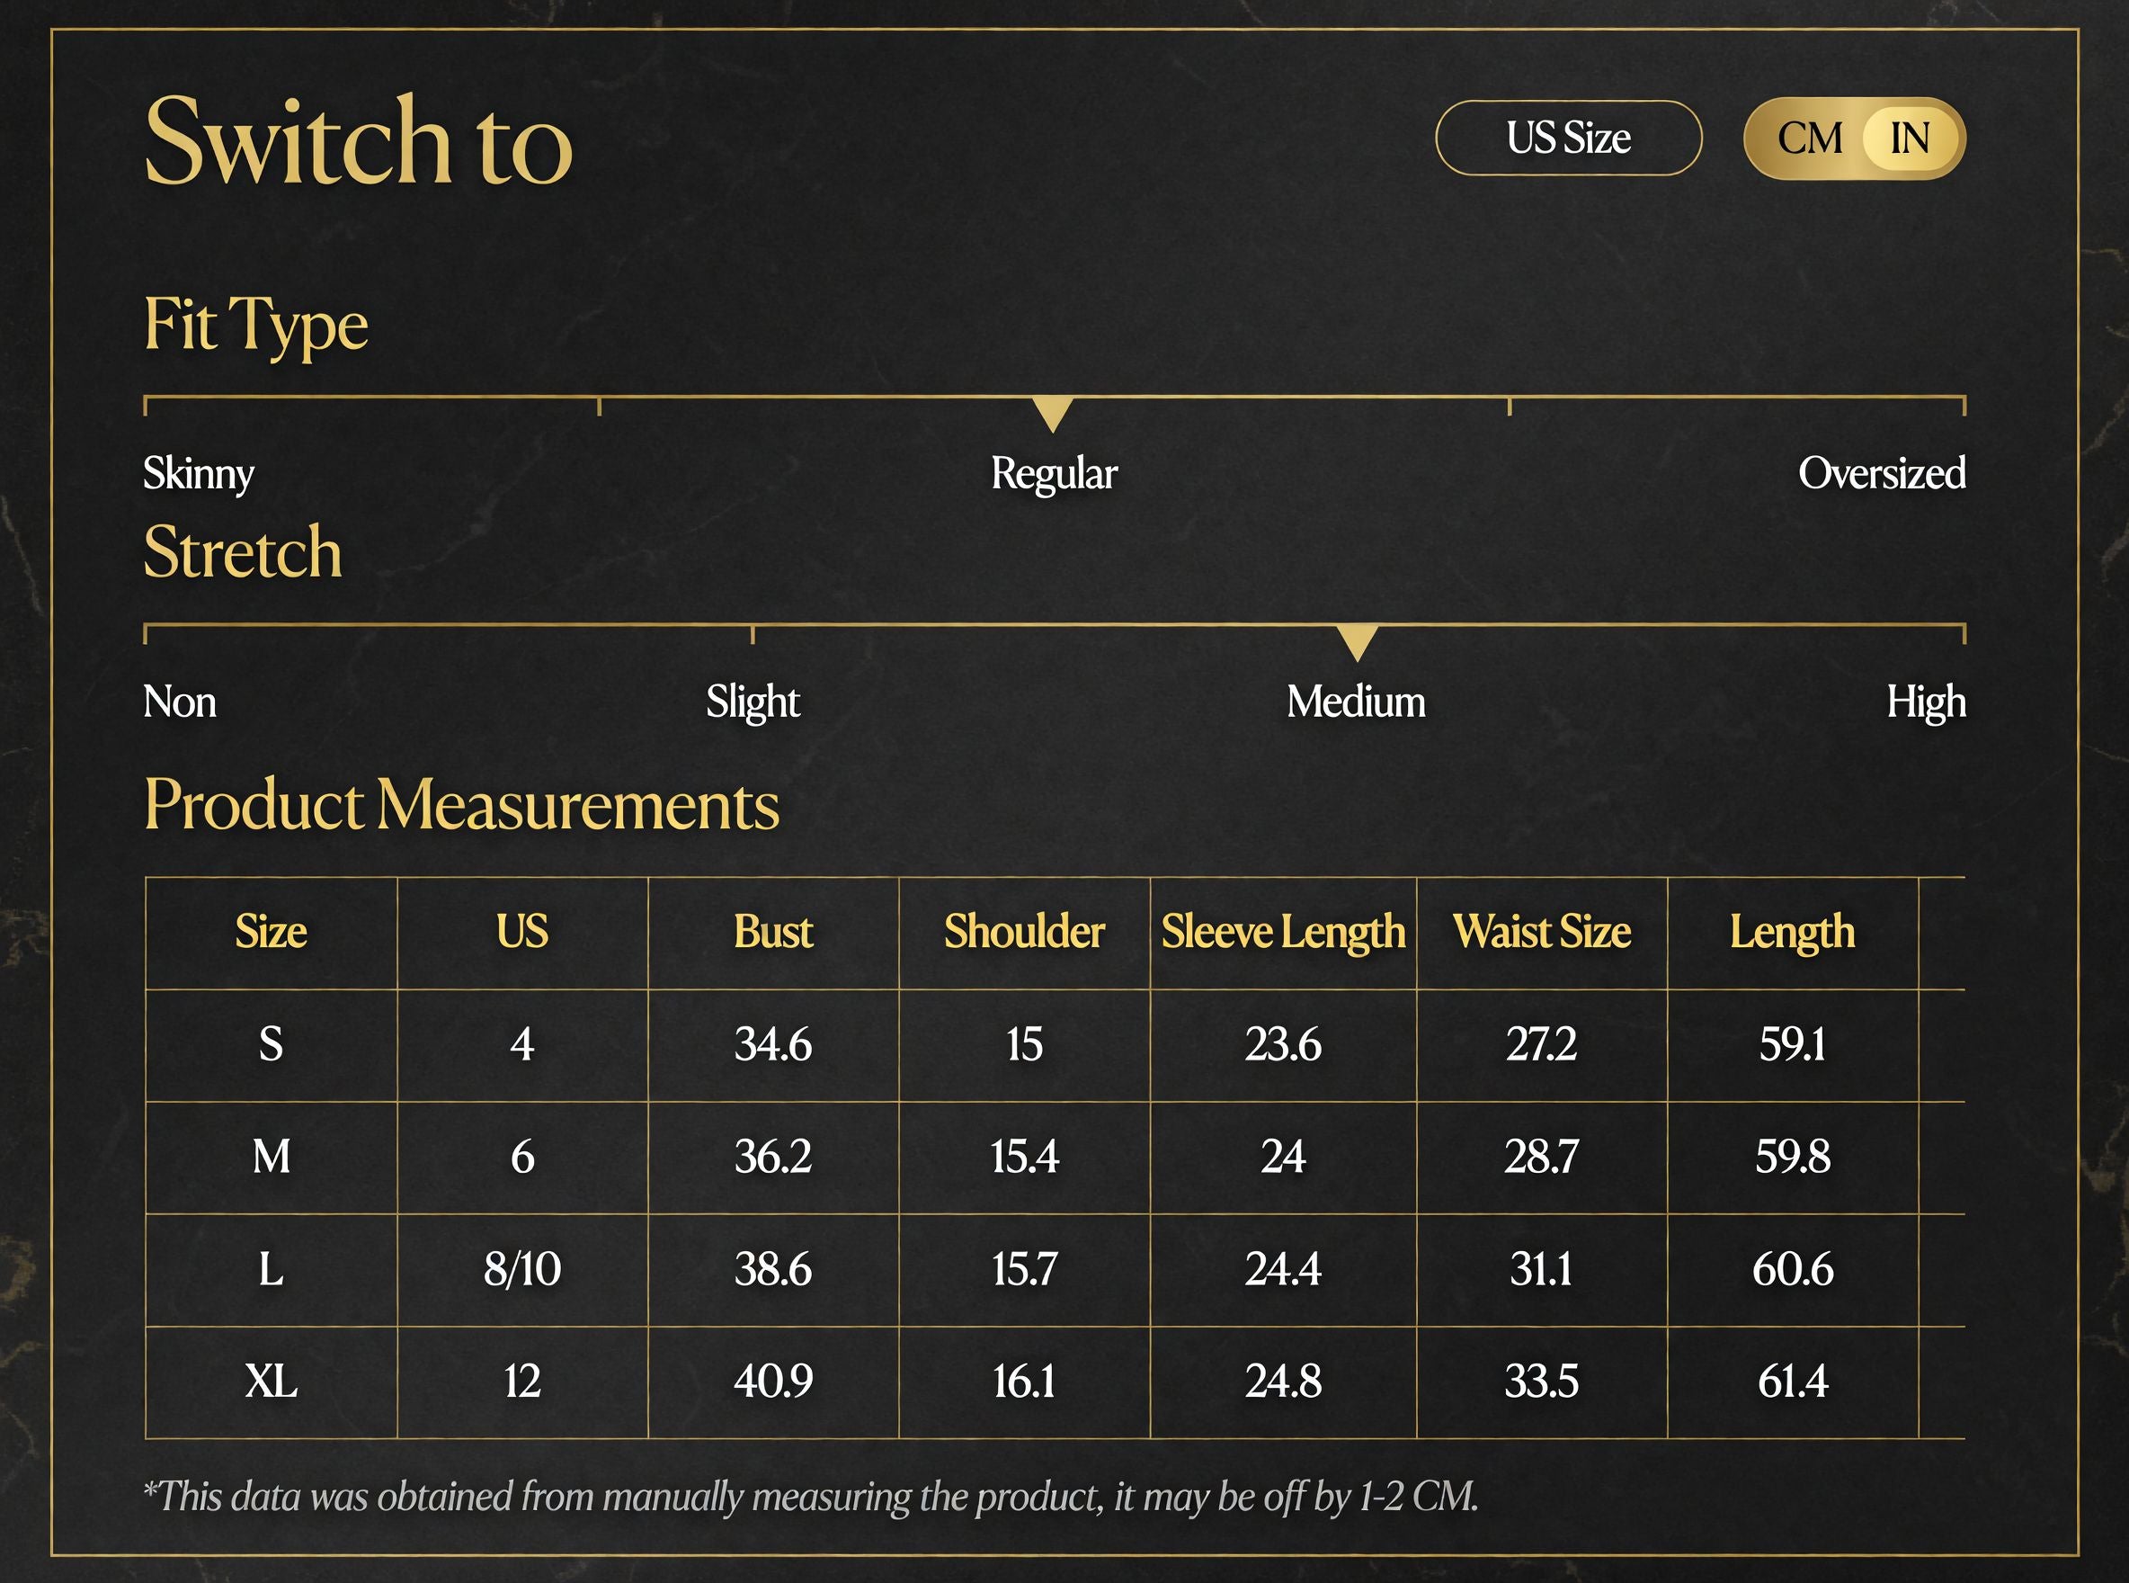Click waist size value 33.5

click(x=1542, y=1382)
